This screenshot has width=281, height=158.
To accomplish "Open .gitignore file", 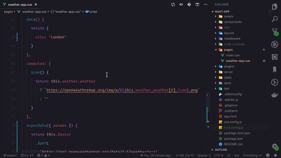I will coord(231,105).
